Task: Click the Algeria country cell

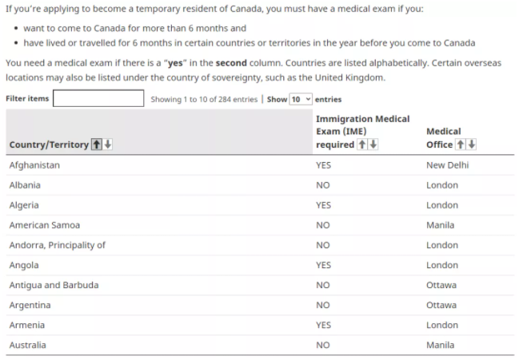Action: tap(23, 205)
